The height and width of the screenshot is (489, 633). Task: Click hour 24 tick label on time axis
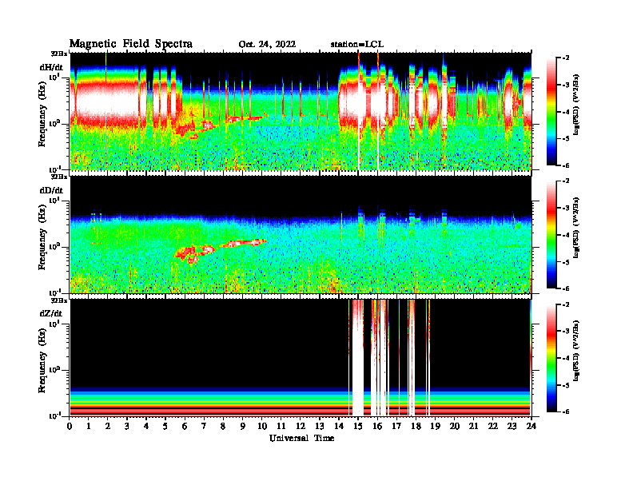click(531, 427)
